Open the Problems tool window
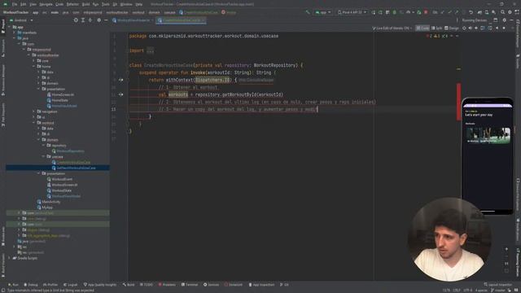 point(167,285)
